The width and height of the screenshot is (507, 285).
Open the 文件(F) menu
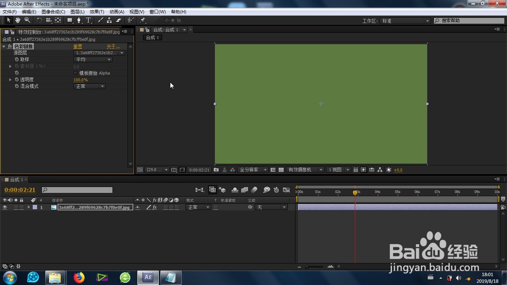[x=9, y=12]
